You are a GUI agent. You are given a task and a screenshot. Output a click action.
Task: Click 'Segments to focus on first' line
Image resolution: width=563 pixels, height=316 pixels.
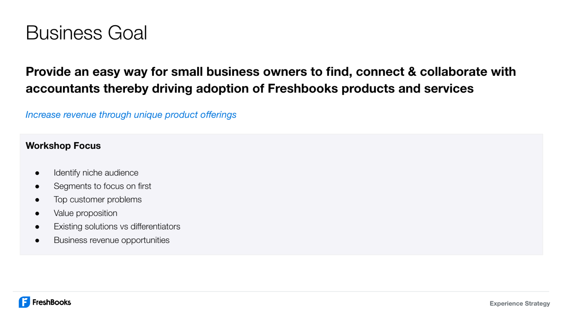(x=102, y=186)
